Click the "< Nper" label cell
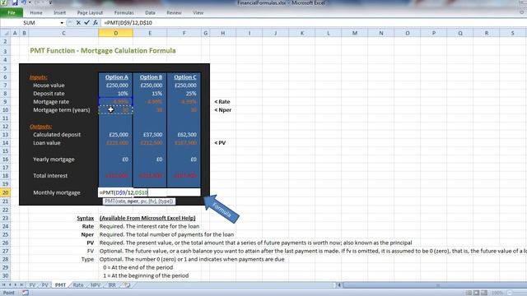This screenshot has width=527, height=296. click(223, 110)
